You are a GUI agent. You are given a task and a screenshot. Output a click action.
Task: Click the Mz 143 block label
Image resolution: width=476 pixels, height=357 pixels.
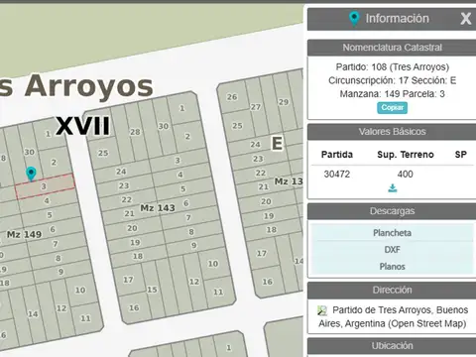[158, 208]
